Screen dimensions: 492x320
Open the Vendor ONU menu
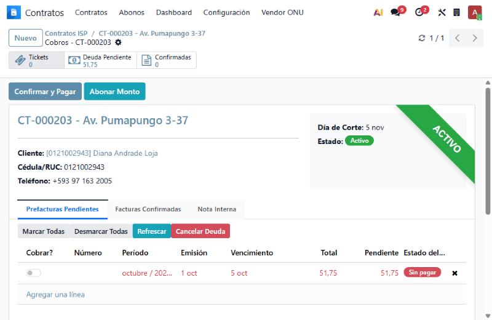(x=282, y=12)
